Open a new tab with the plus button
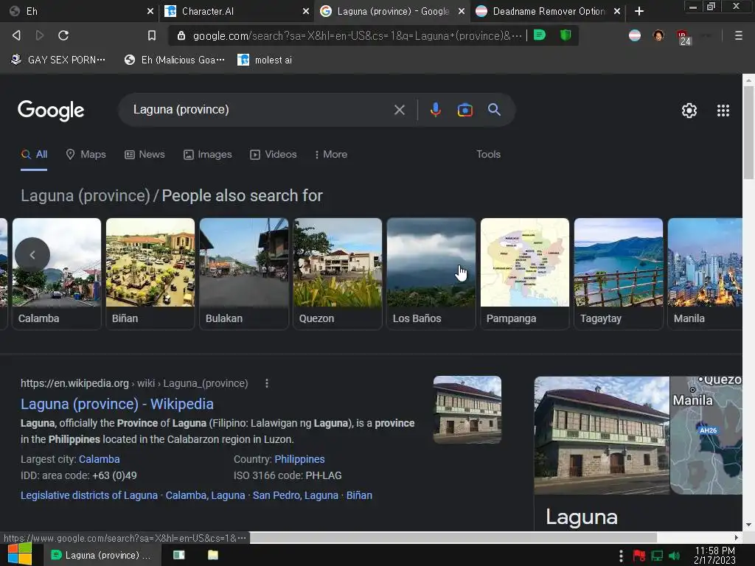Viewport: 755px width, 566px height. click(x=639, y=11)
